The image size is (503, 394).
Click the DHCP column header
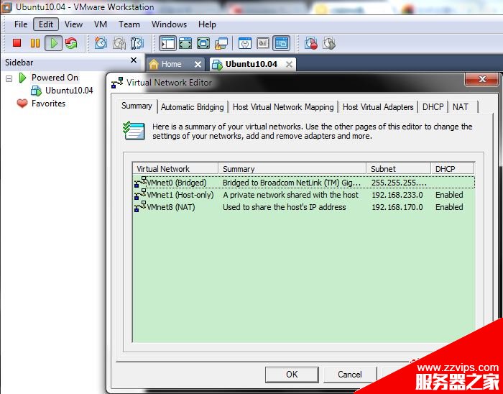(452, 169)
